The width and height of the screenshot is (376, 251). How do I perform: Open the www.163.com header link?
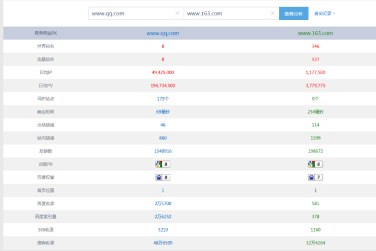coord(315,33)
